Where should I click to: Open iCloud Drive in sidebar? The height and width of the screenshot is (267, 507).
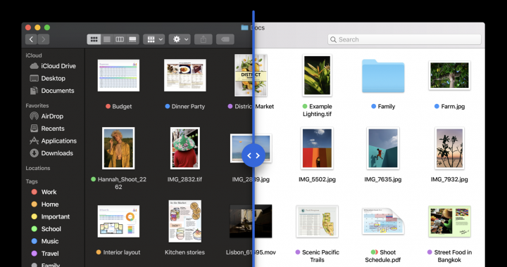point(53,66)
